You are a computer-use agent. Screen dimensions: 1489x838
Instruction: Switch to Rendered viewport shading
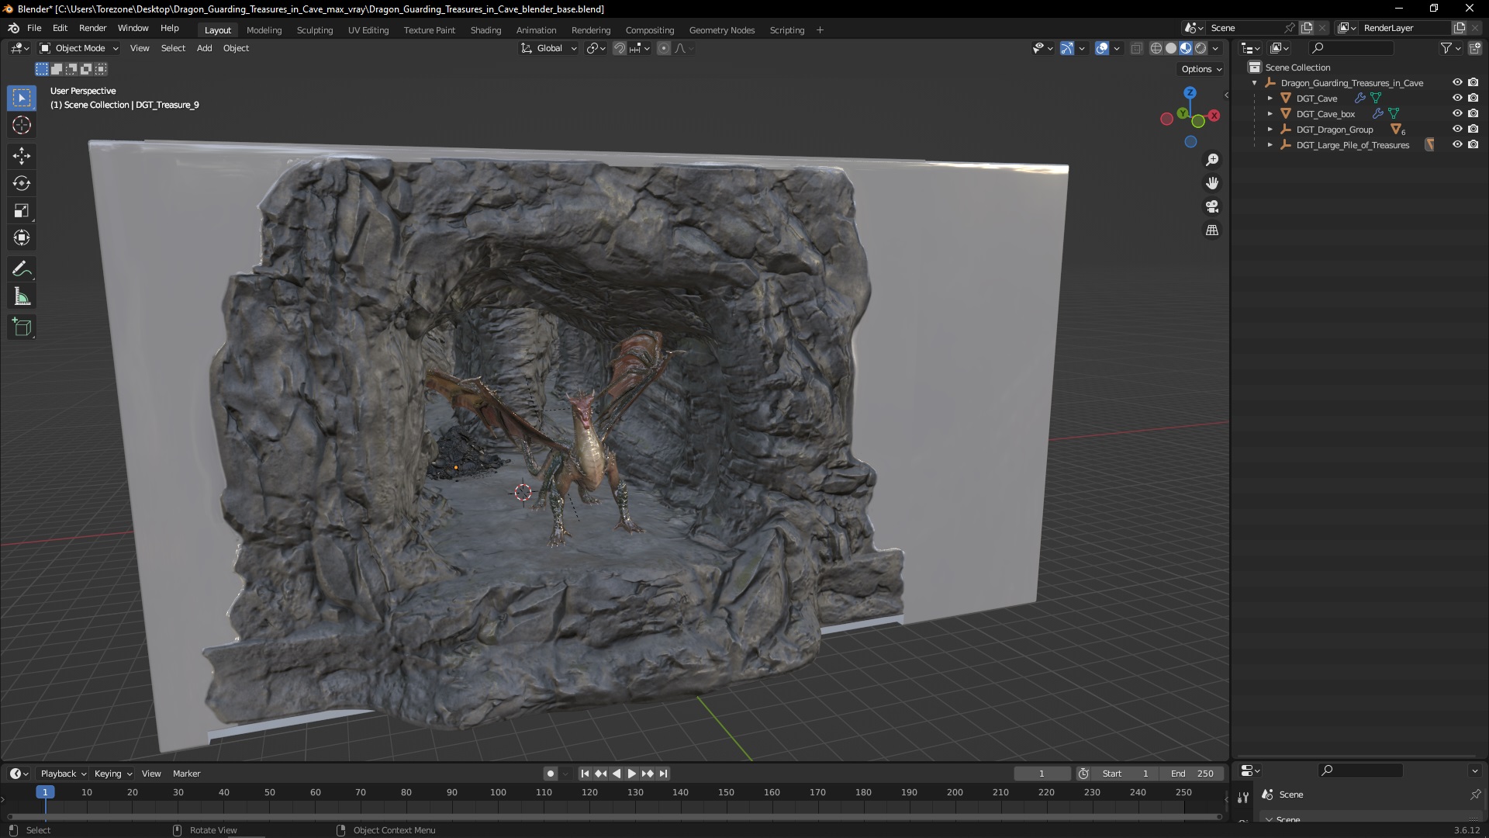point(1201,48)
